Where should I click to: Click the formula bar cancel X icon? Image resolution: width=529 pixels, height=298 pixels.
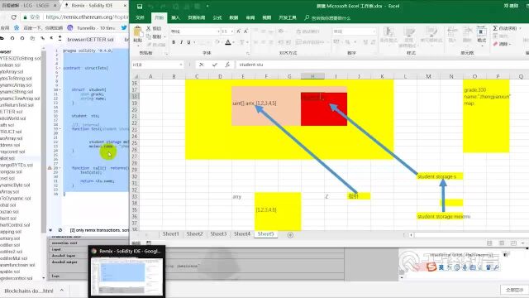202,65
